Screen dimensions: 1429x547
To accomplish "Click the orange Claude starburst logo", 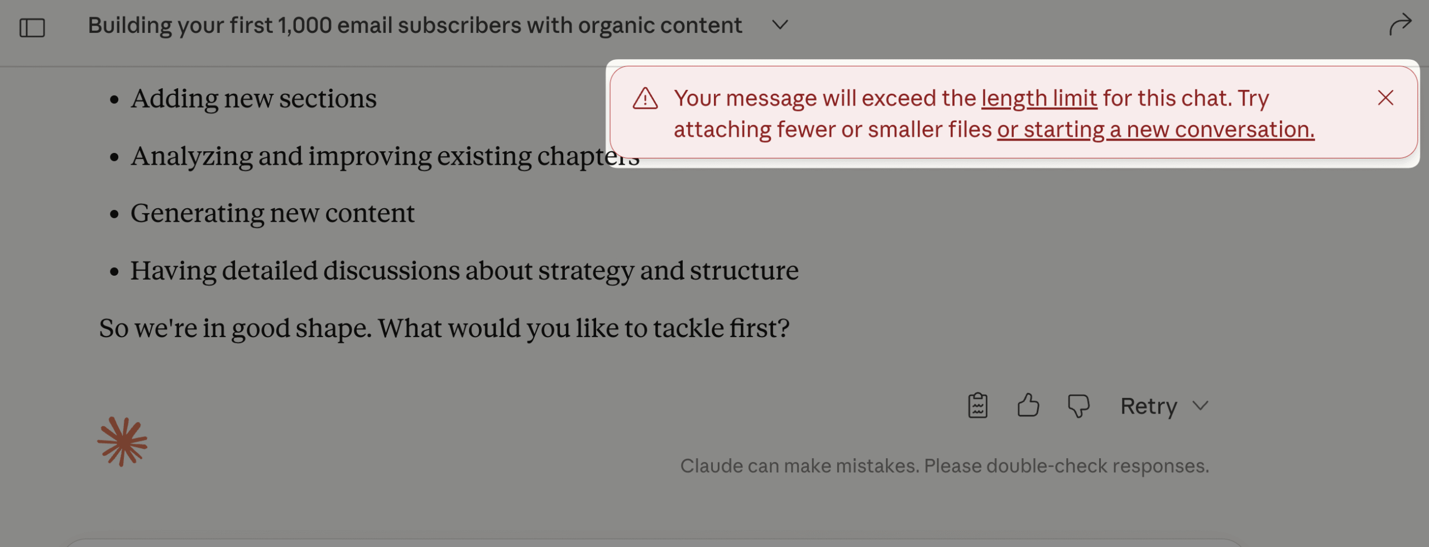I will coord(122,442).
